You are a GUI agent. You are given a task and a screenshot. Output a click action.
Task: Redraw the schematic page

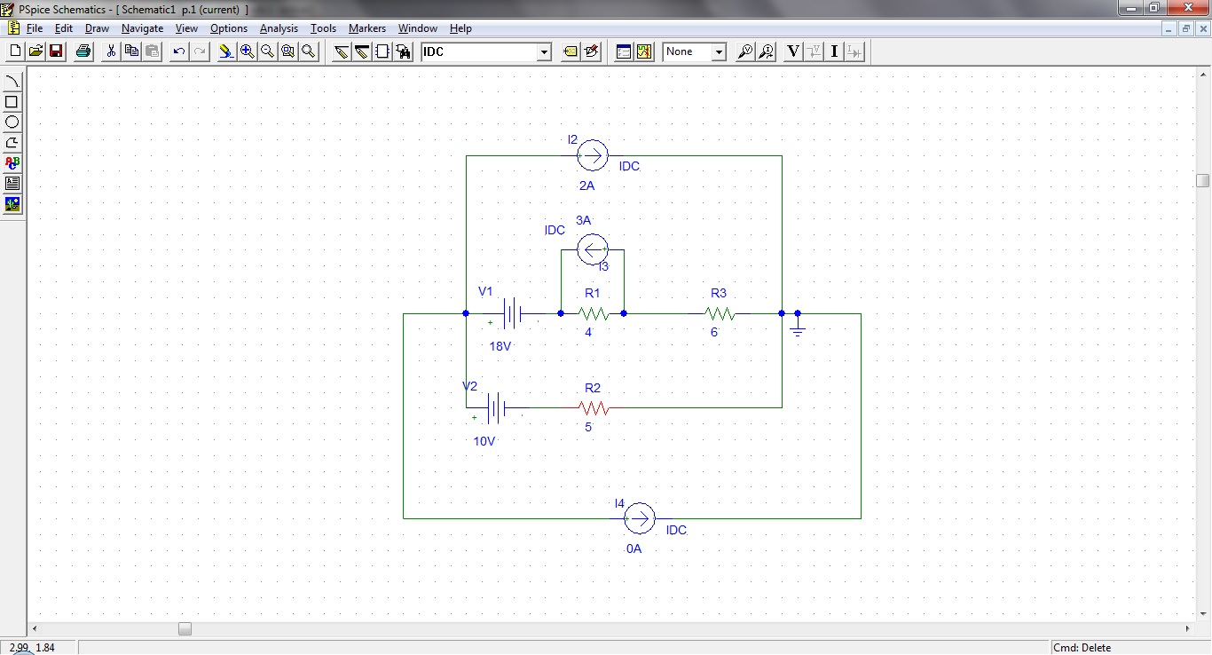(226, 51)
